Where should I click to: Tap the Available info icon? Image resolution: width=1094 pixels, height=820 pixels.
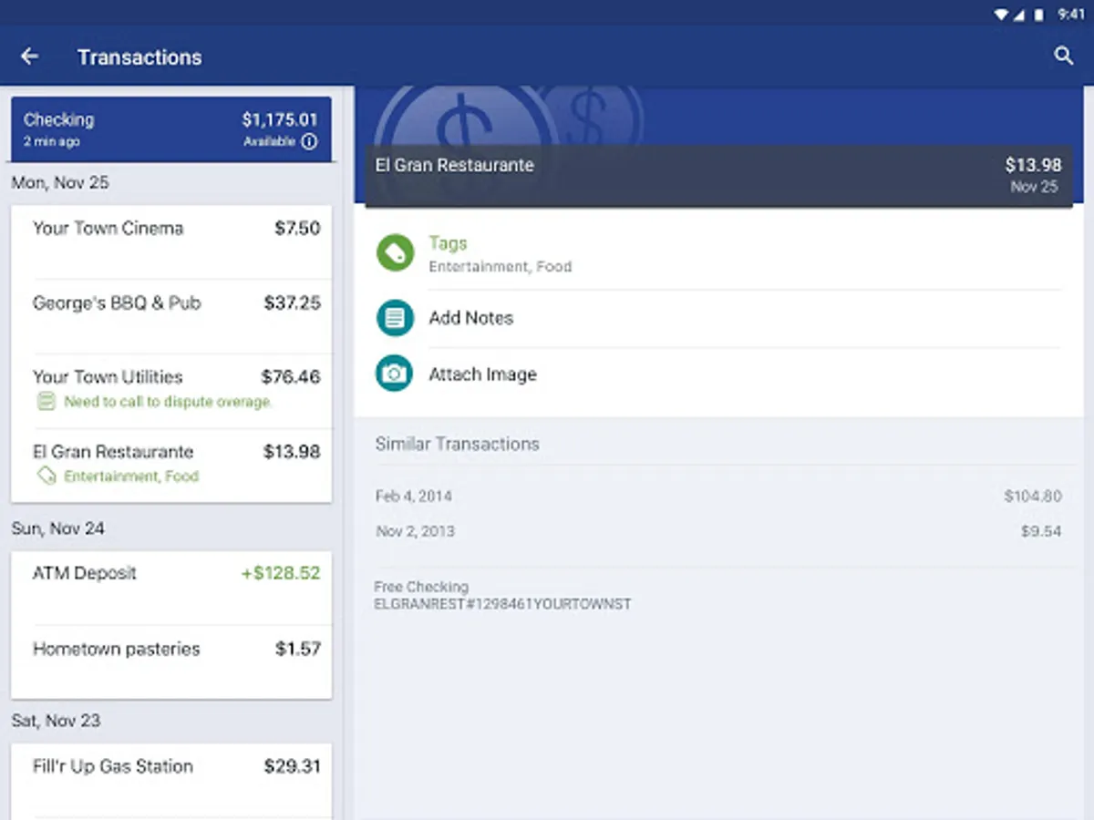309,141
